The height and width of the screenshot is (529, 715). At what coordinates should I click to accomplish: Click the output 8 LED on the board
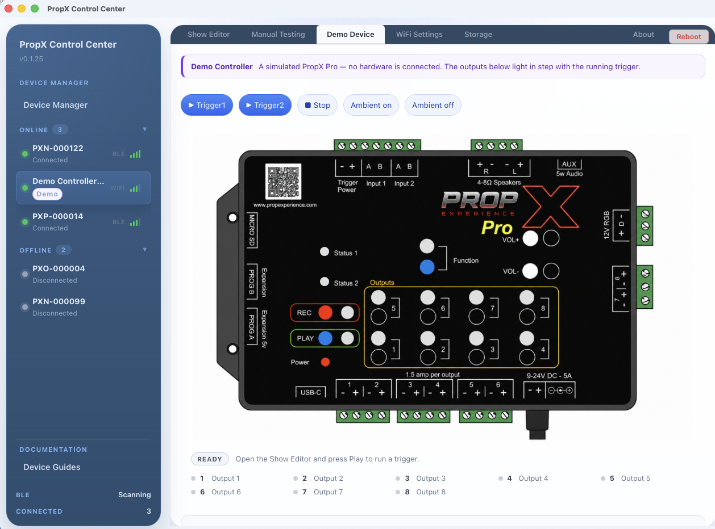point(527,297)
